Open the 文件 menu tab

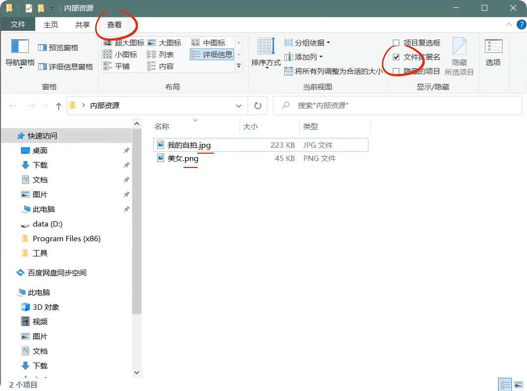tap(18, 24)
